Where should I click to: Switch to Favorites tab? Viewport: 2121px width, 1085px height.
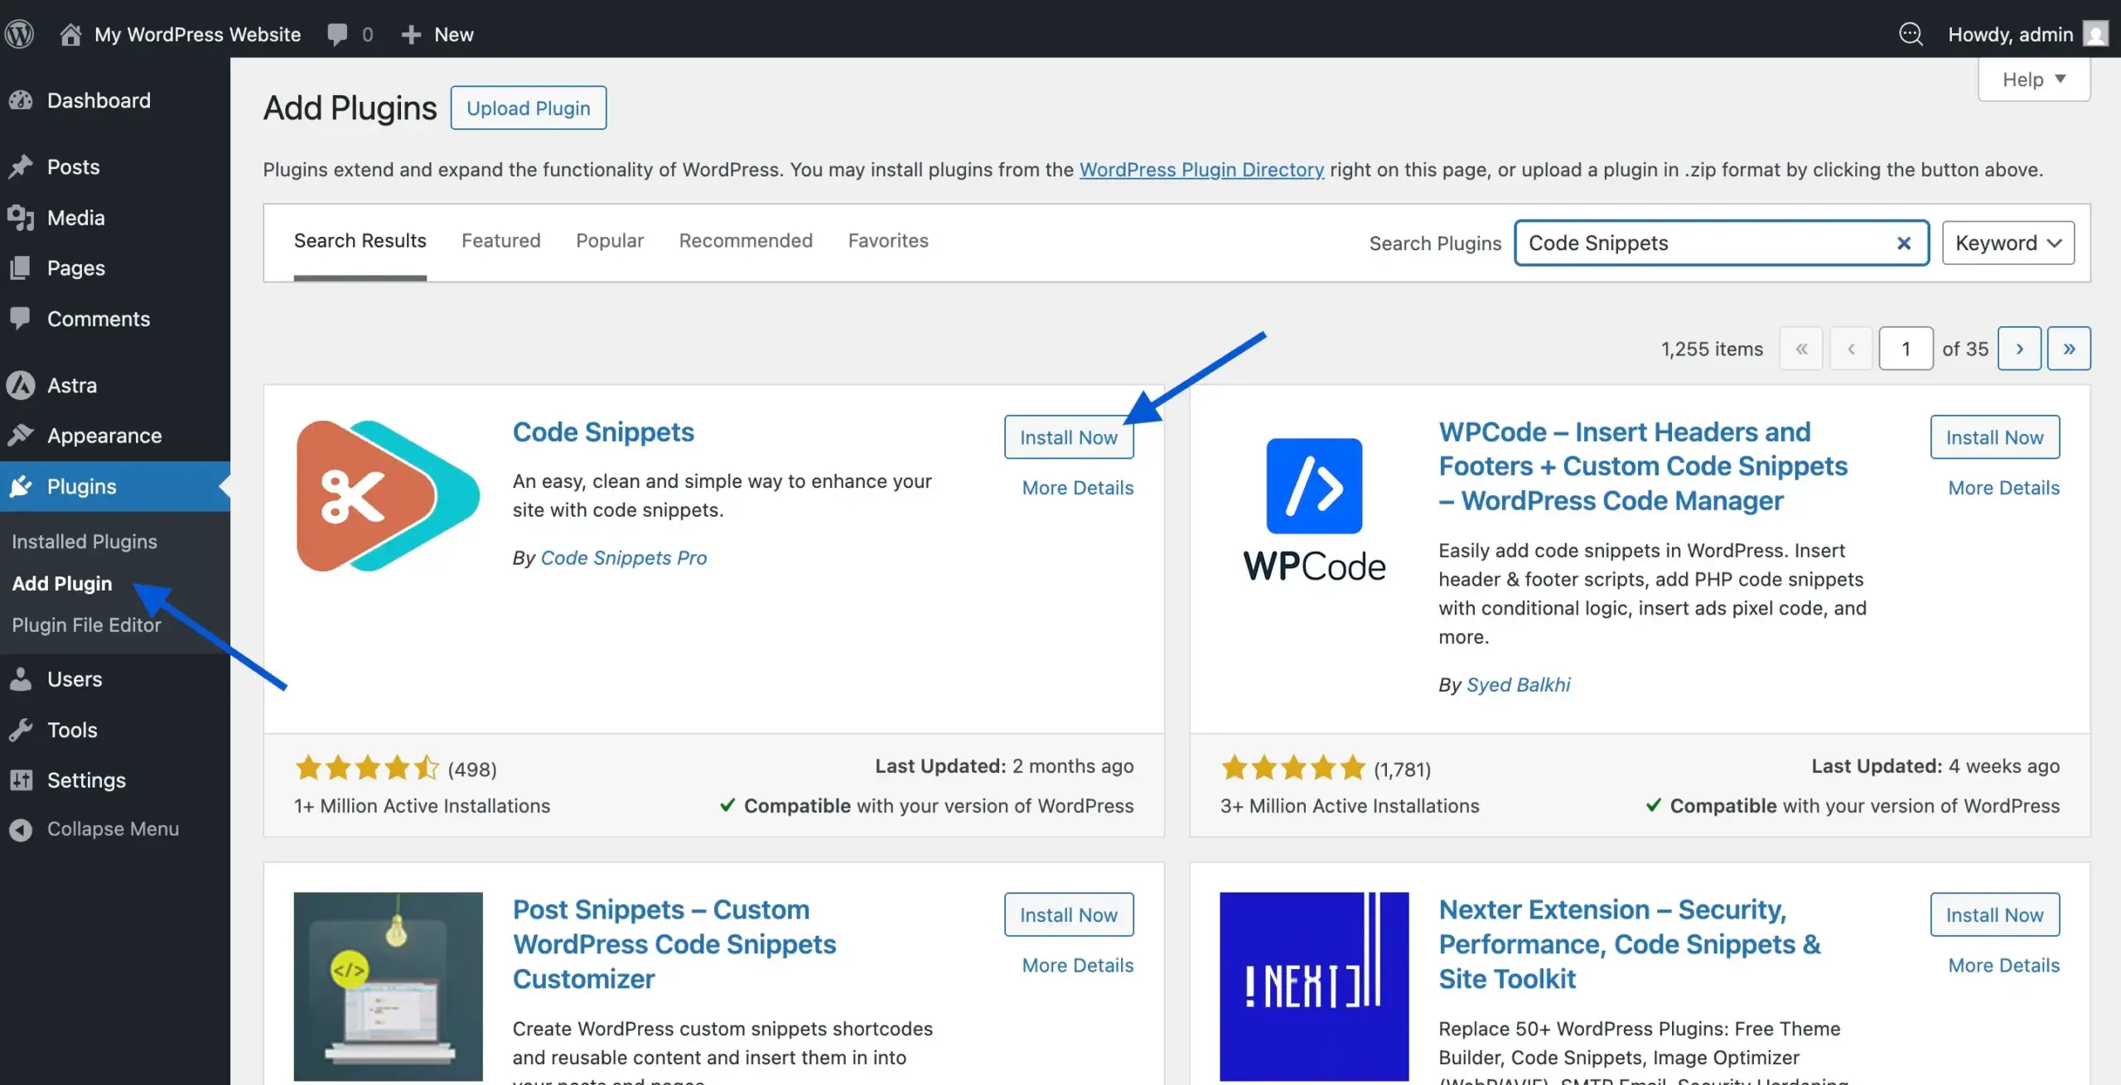pyautogui.click(x=888, y=240)
